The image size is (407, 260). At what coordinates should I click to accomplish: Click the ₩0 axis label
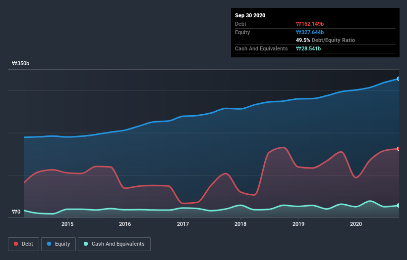tap(16, 212)
